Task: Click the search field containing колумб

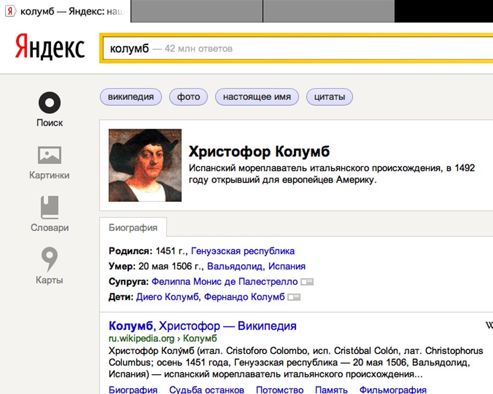Action: pyautogui.click(x=297, y=48)
